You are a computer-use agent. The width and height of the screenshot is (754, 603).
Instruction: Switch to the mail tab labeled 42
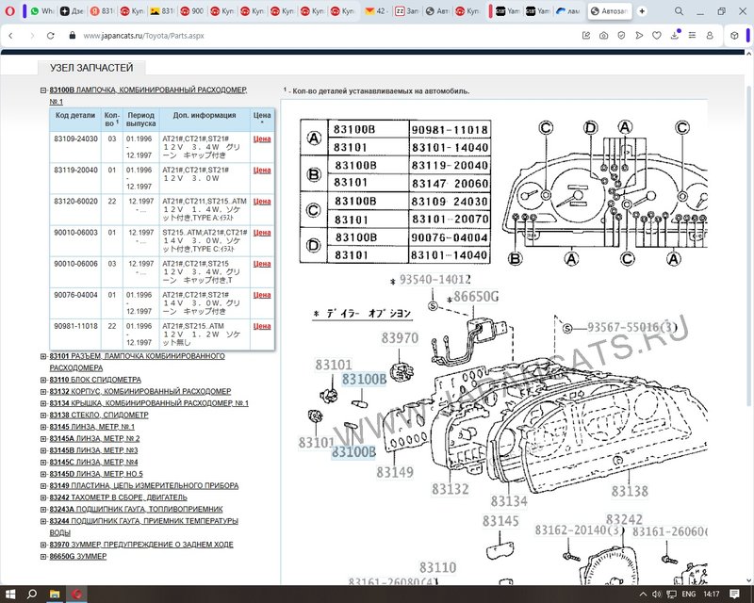click(x=375, y=10)
